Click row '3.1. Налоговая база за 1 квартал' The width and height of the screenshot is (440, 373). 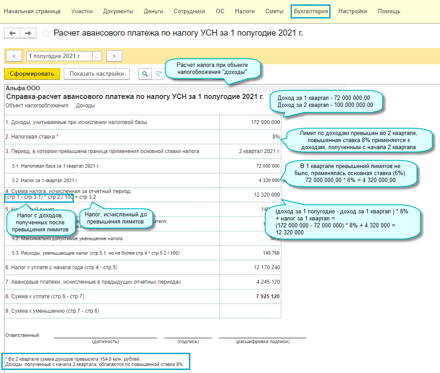pyautogui.click(x=112, y=166)
